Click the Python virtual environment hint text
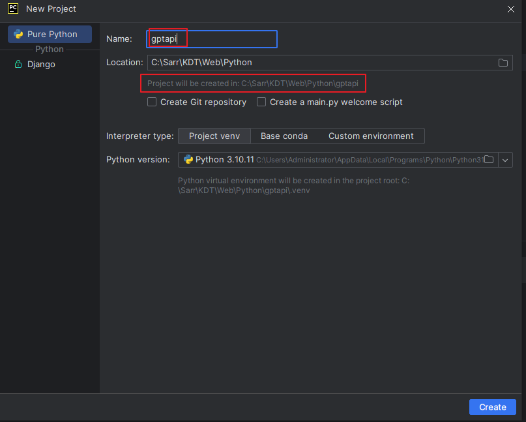Viewport: 526px width, 422px height. [x=293, y=185]
